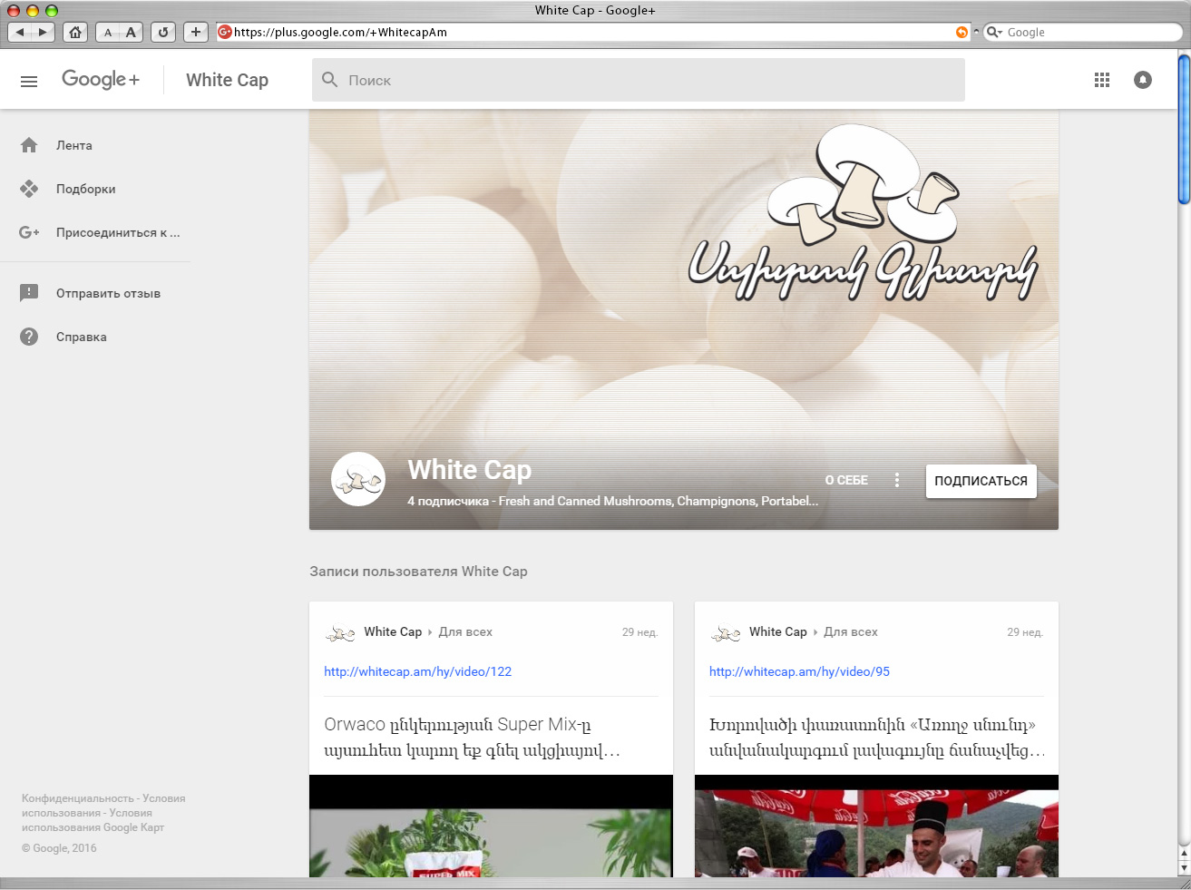Click the Лента home icon

29,145
